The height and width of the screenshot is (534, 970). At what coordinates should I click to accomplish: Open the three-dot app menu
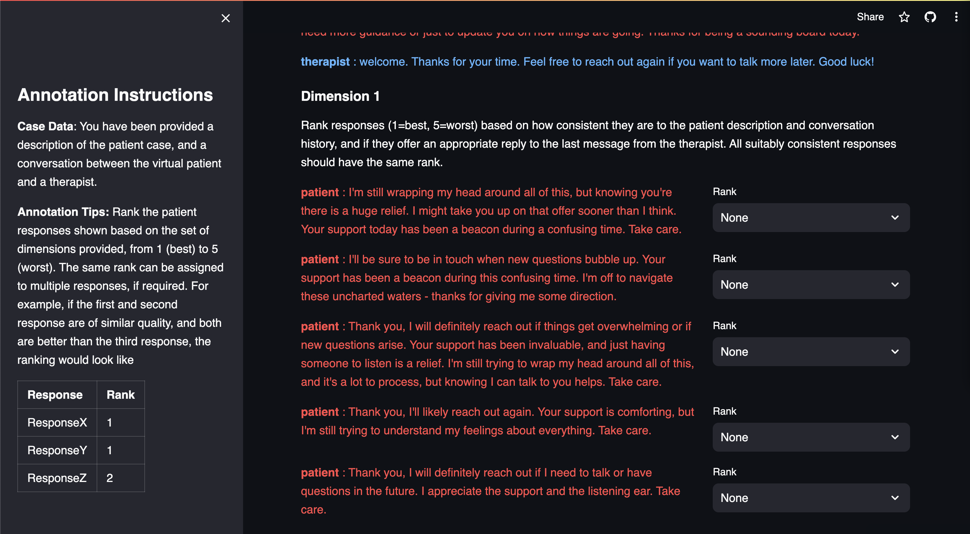(956, 17)
